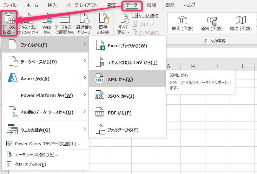This screenshot has height=174, width=257.
Task: Select 地理 (英語) data type
Action: coord(240,23)
